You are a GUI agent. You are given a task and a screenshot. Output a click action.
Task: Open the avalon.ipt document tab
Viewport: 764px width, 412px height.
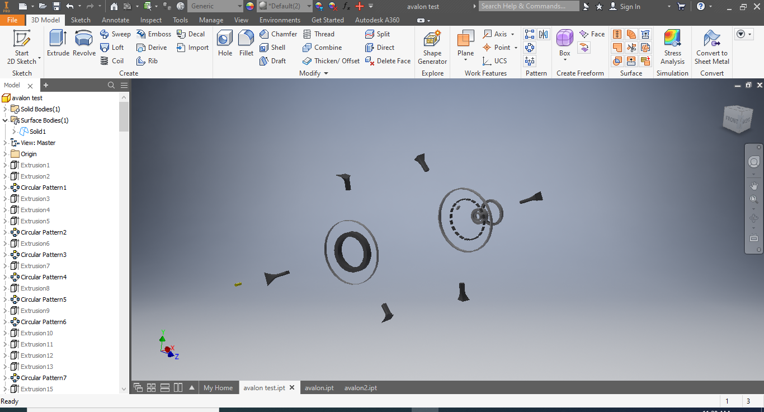tap(319, 387)
